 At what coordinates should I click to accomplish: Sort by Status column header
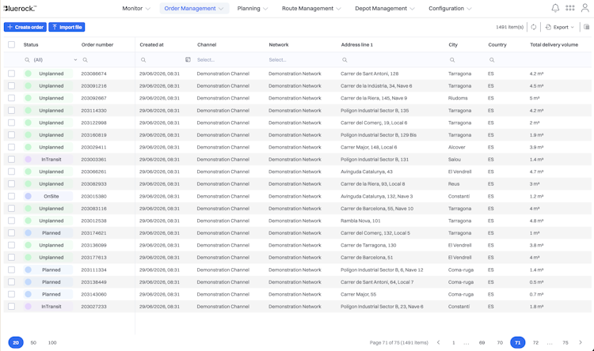tap(31, 44)
